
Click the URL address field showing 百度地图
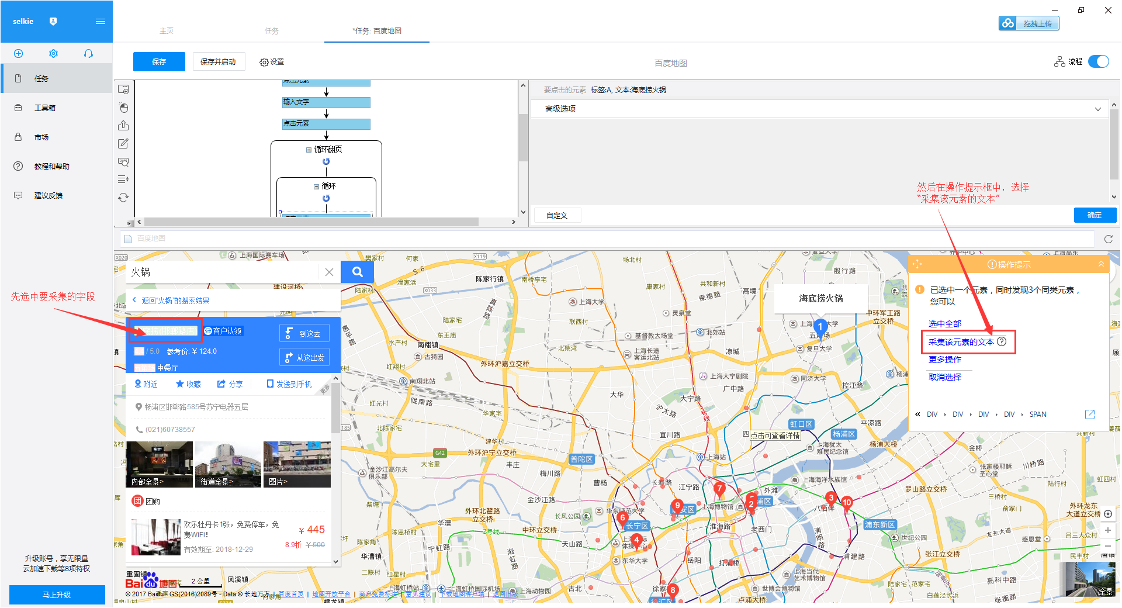[x=607, y=239]
